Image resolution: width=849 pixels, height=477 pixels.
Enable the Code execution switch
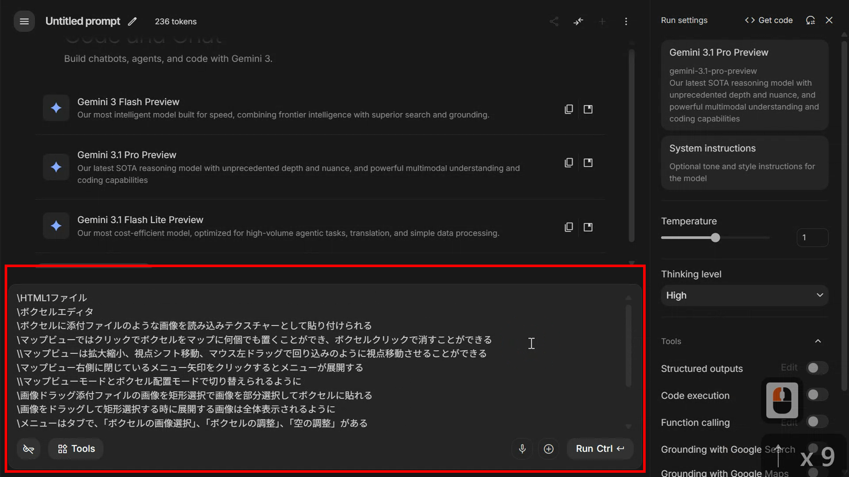click(817, 395)
